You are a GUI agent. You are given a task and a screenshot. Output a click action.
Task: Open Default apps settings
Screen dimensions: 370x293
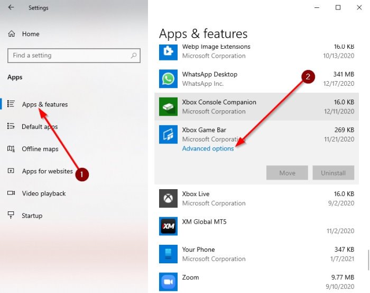(x=40, y=127)
